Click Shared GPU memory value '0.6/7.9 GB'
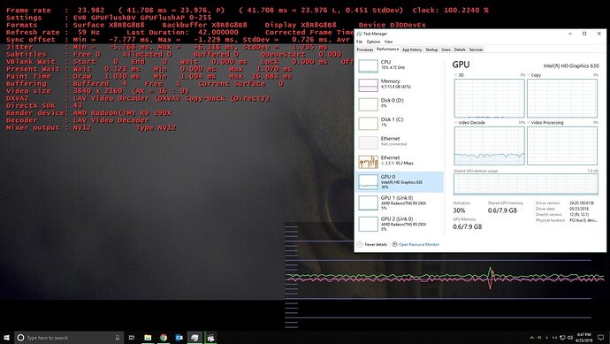Image resolution: width=610 pixels, height=344 pixels. (502, 210)
